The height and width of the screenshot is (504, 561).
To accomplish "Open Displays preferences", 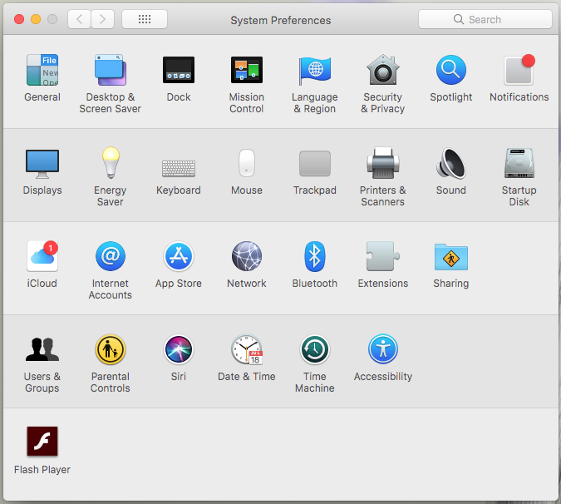I will click(42, 164).
